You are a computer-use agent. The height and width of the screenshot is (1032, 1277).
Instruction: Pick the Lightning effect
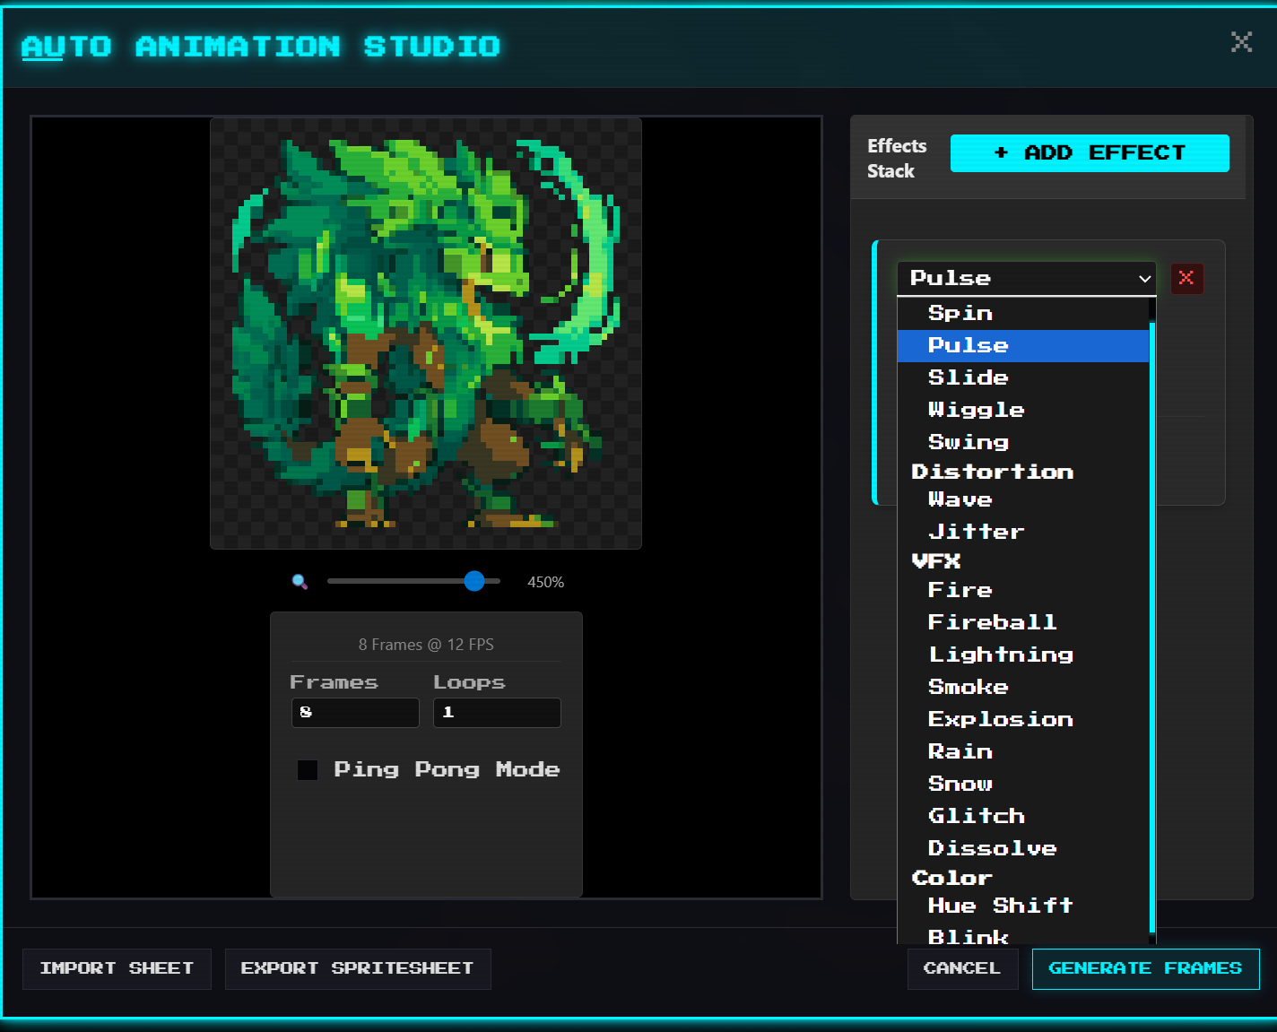pyautogui.click(x=1023, y=655)
